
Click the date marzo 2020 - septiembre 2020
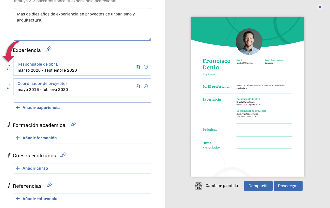[47, 70]
